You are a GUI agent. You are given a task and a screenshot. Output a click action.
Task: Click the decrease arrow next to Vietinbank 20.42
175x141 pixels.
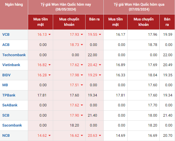pyautogui.click(x=100, y=65)
